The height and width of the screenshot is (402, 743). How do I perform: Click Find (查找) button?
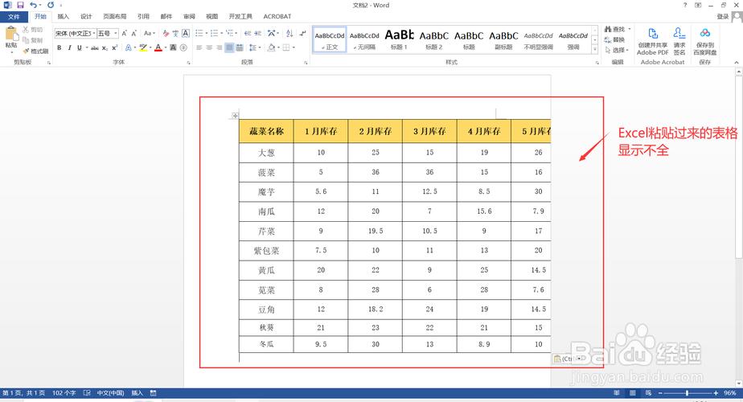click(618, 30)
